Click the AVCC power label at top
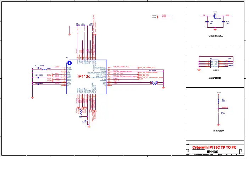 click(x=154, y=16)
